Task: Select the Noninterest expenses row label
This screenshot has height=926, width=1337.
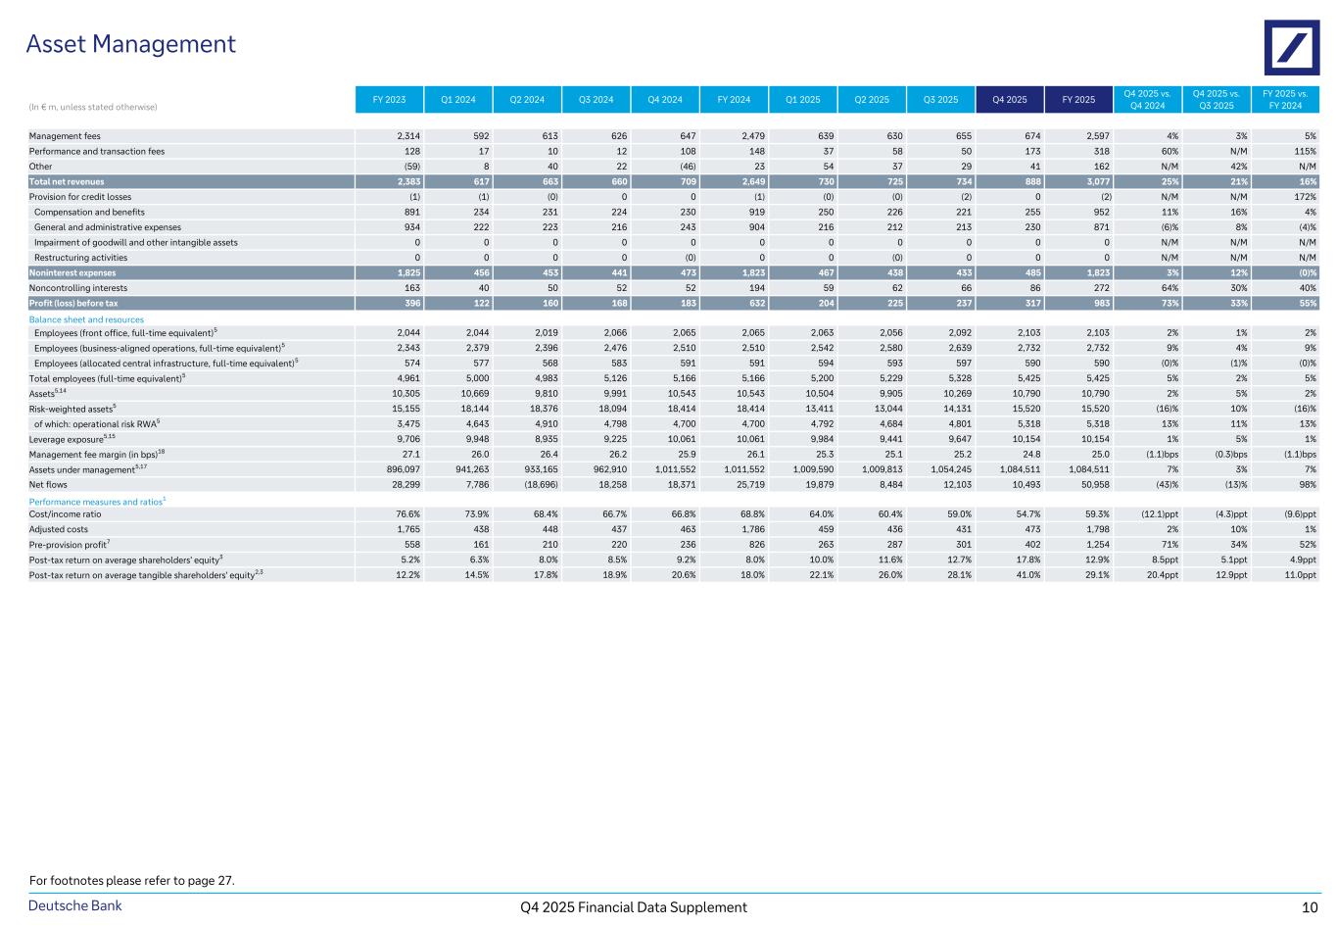Action: 72,273
